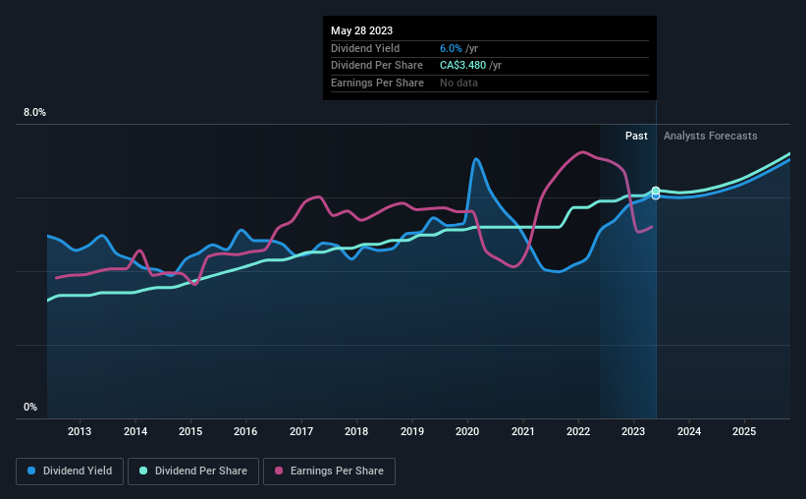
Task: Click the 'CA$3.480' dividend per share value
Action: tap(462, 66)
